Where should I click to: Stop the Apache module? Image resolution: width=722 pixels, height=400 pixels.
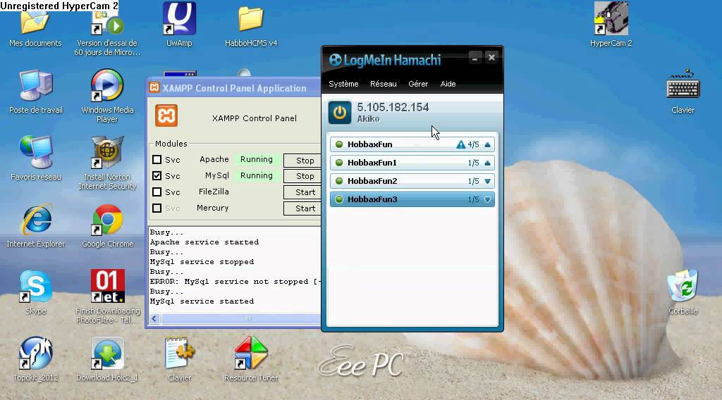[x=302, y=161]
